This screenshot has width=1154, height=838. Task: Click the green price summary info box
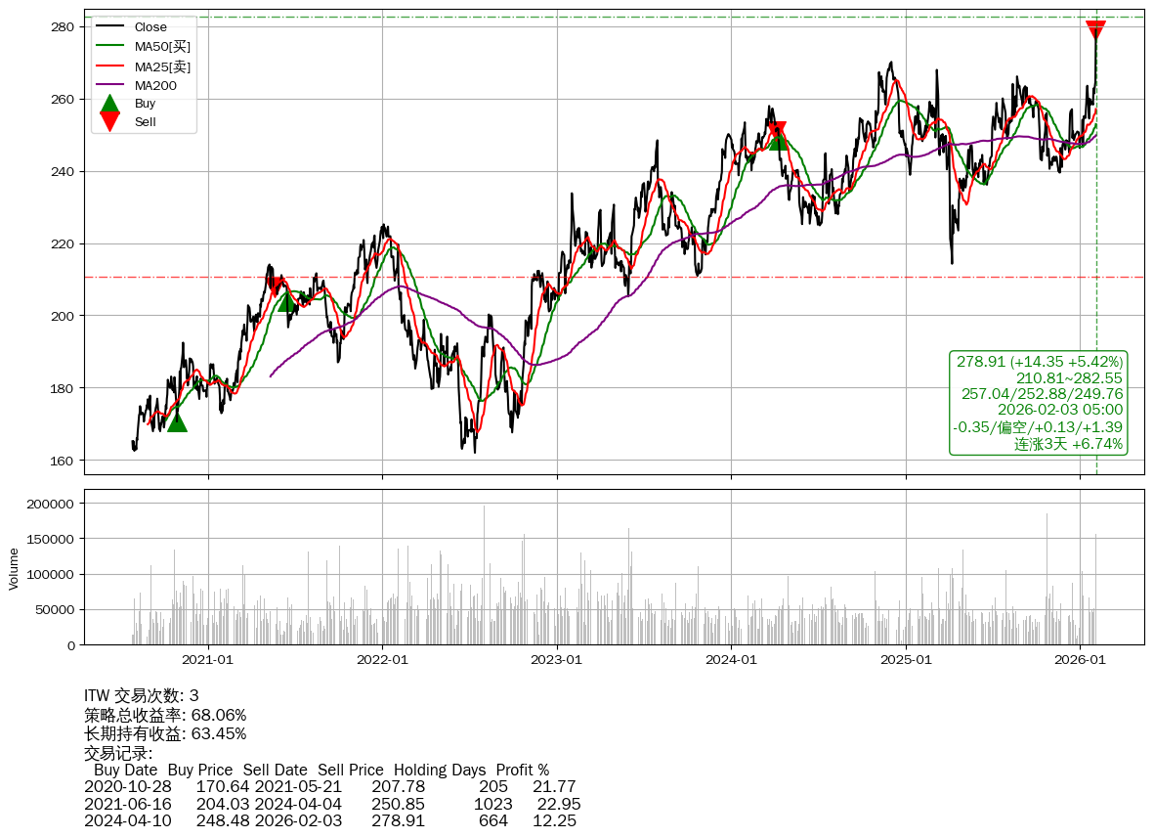tap(1039, 403)
